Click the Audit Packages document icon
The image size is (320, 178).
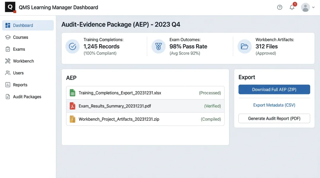[x=8, y=97]
